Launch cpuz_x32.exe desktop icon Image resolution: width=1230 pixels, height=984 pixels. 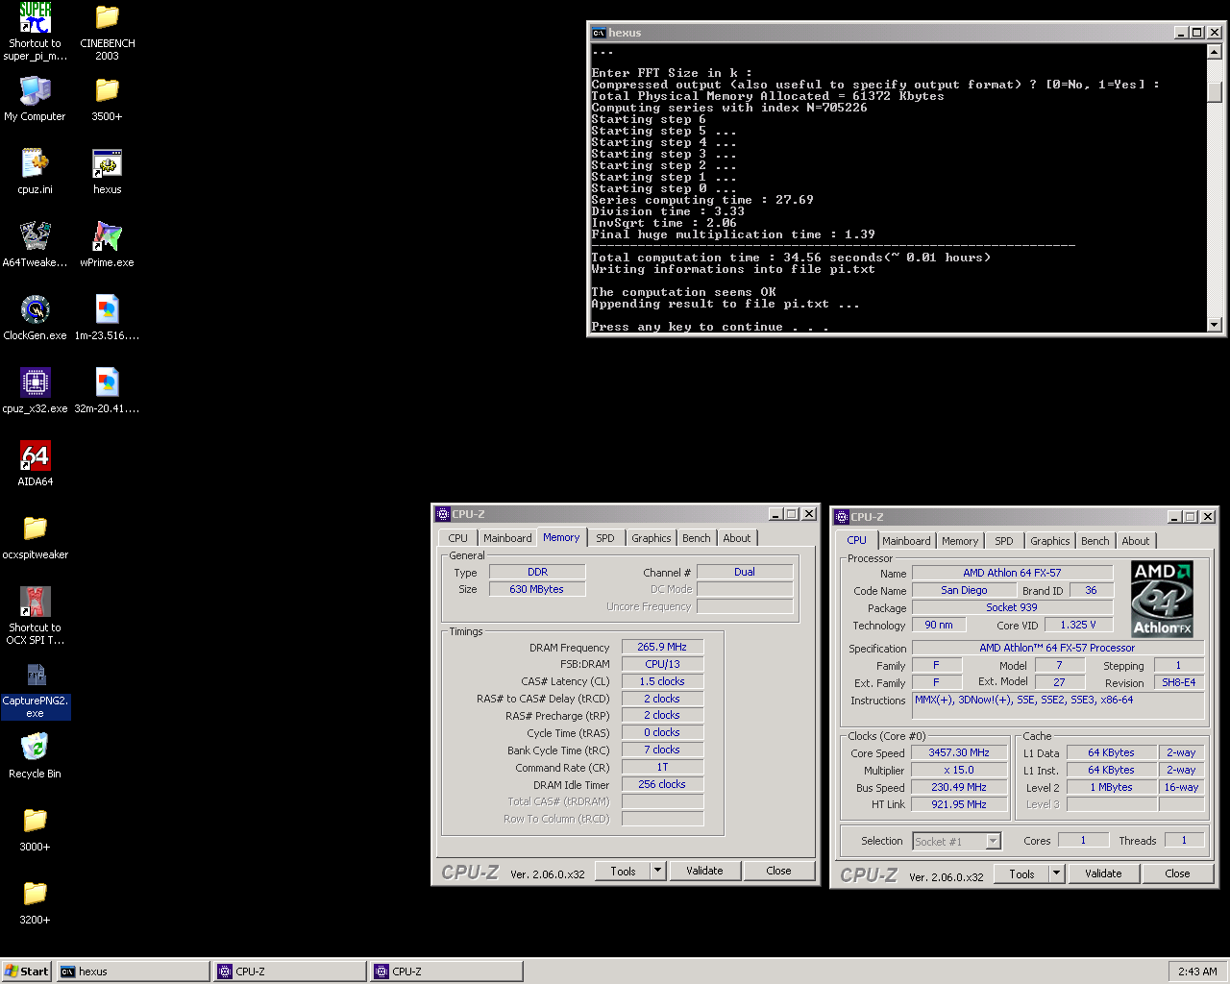coord(35,382)
